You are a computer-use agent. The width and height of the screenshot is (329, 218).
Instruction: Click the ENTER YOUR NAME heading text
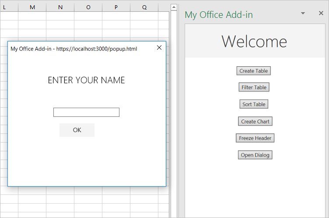click(x=86, y=80)
